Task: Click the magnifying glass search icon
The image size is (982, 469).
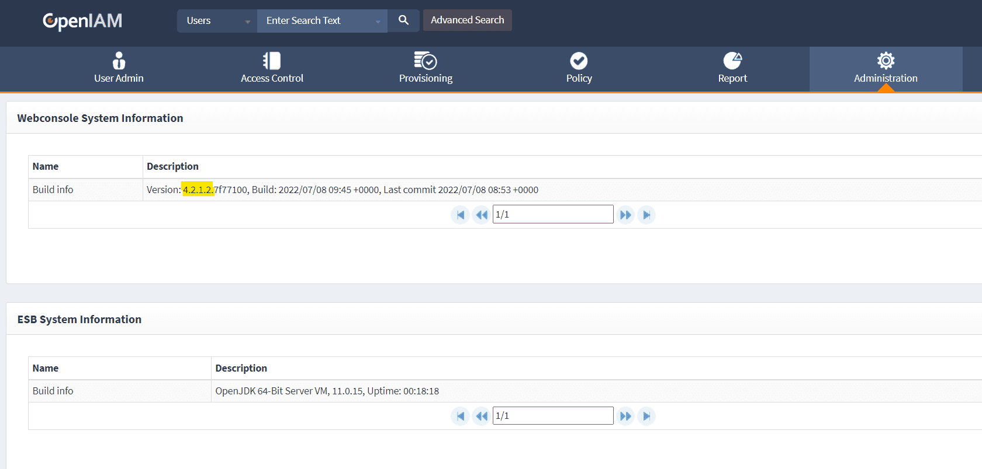Action: (403, 20)
